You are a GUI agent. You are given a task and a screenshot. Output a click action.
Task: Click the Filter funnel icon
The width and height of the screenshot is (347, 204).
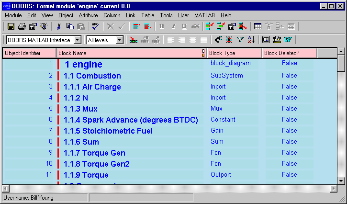pyautogui.click(x=240, y=40)
